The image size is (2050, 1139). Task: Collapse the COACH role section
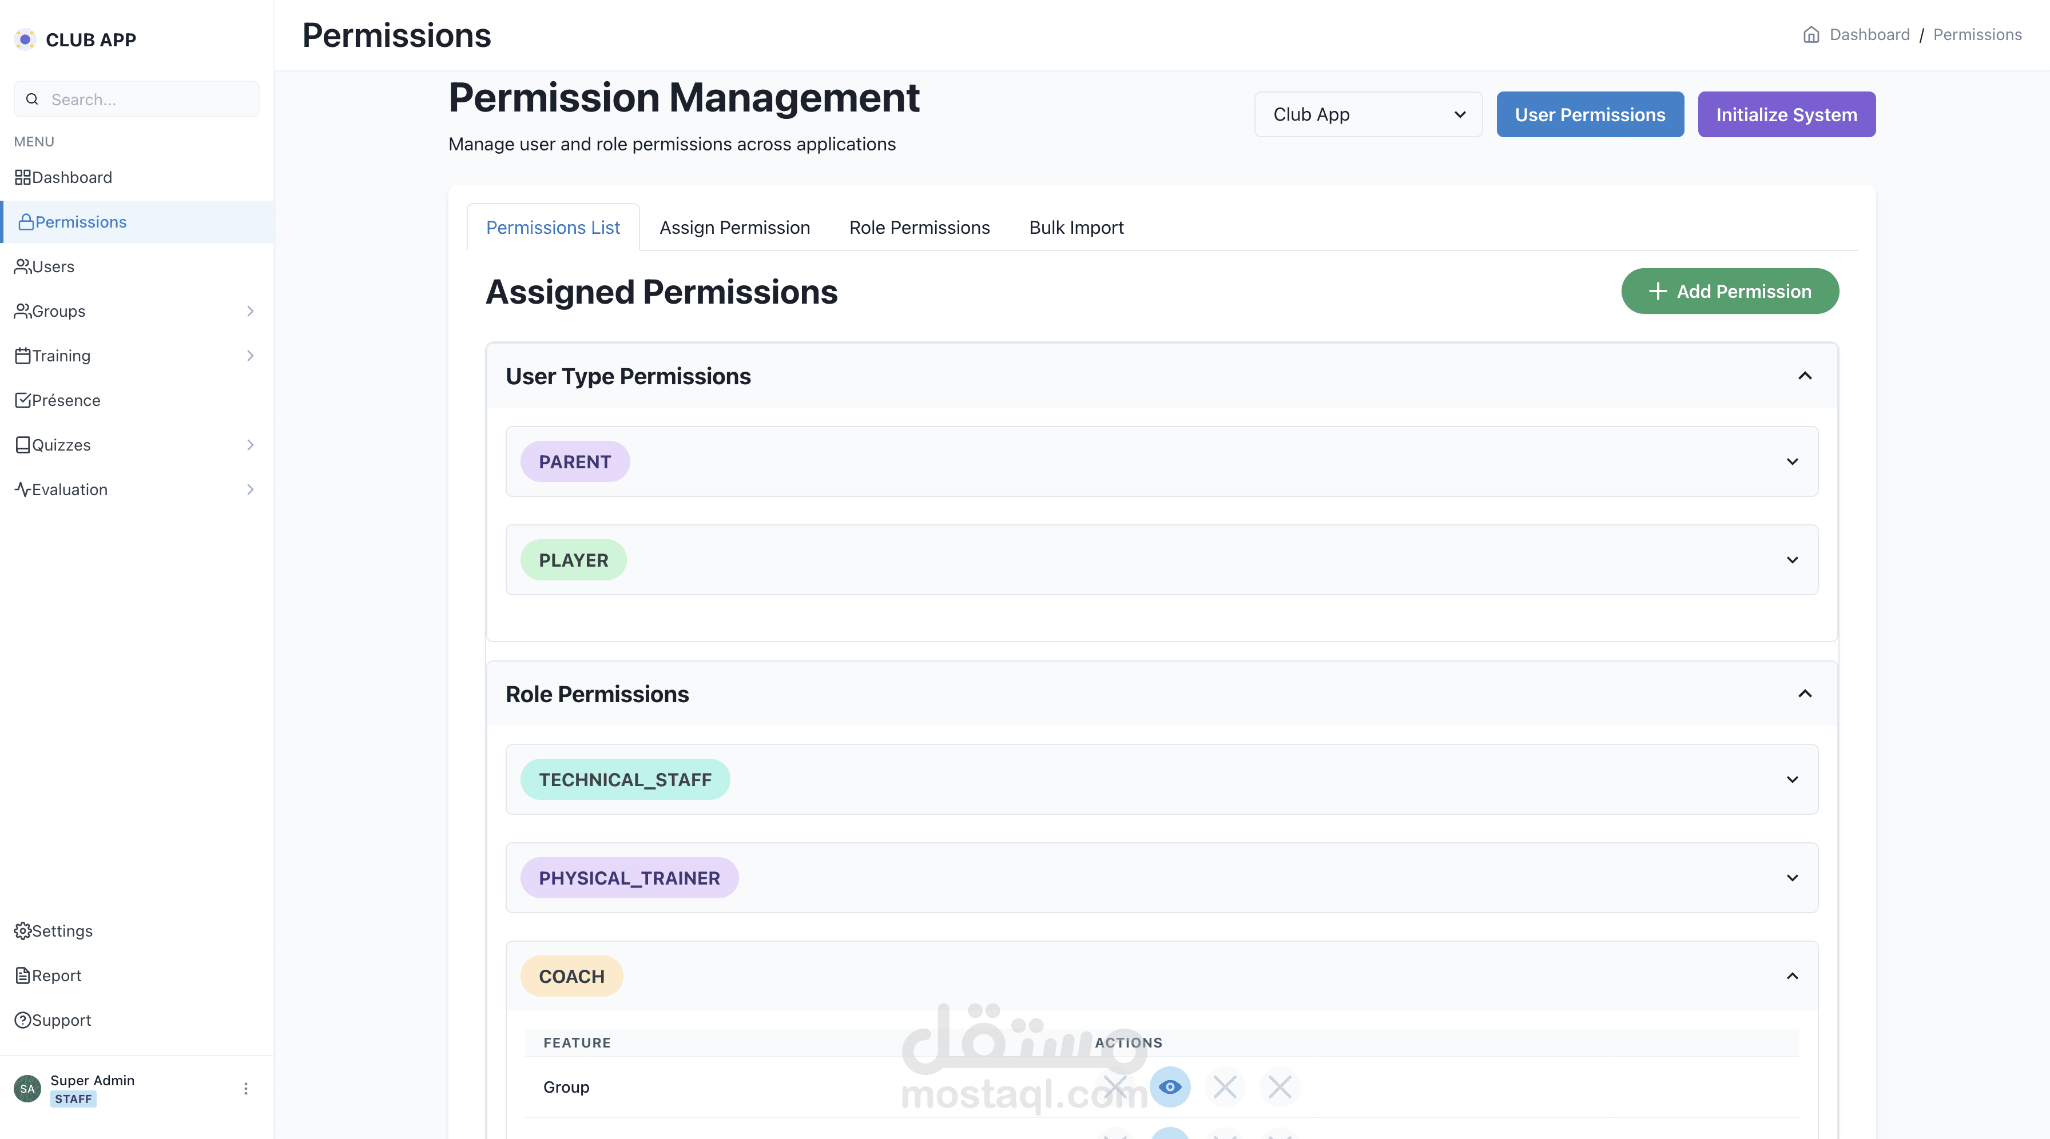point(1792,976)
